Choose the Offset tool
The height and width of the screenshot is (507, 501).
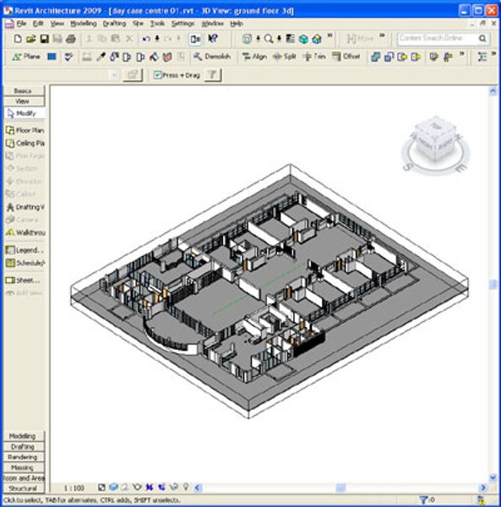pyautogui.click(x=346, y=57)
